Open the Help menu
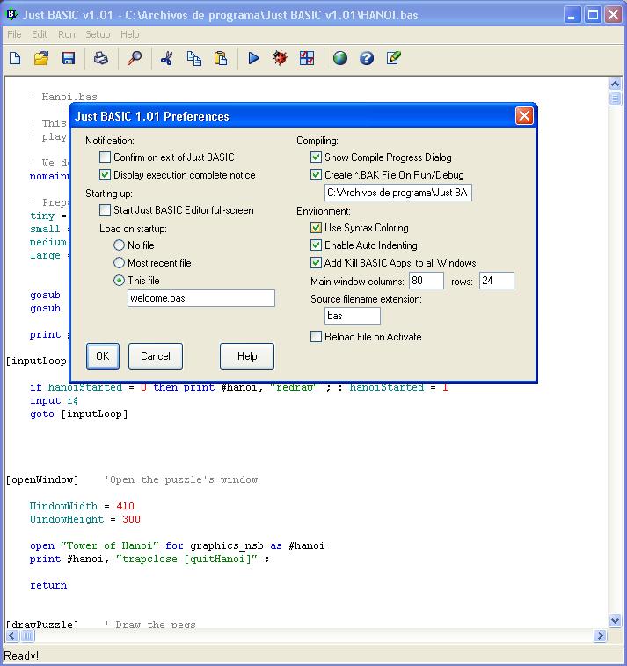 click(130, 34)
